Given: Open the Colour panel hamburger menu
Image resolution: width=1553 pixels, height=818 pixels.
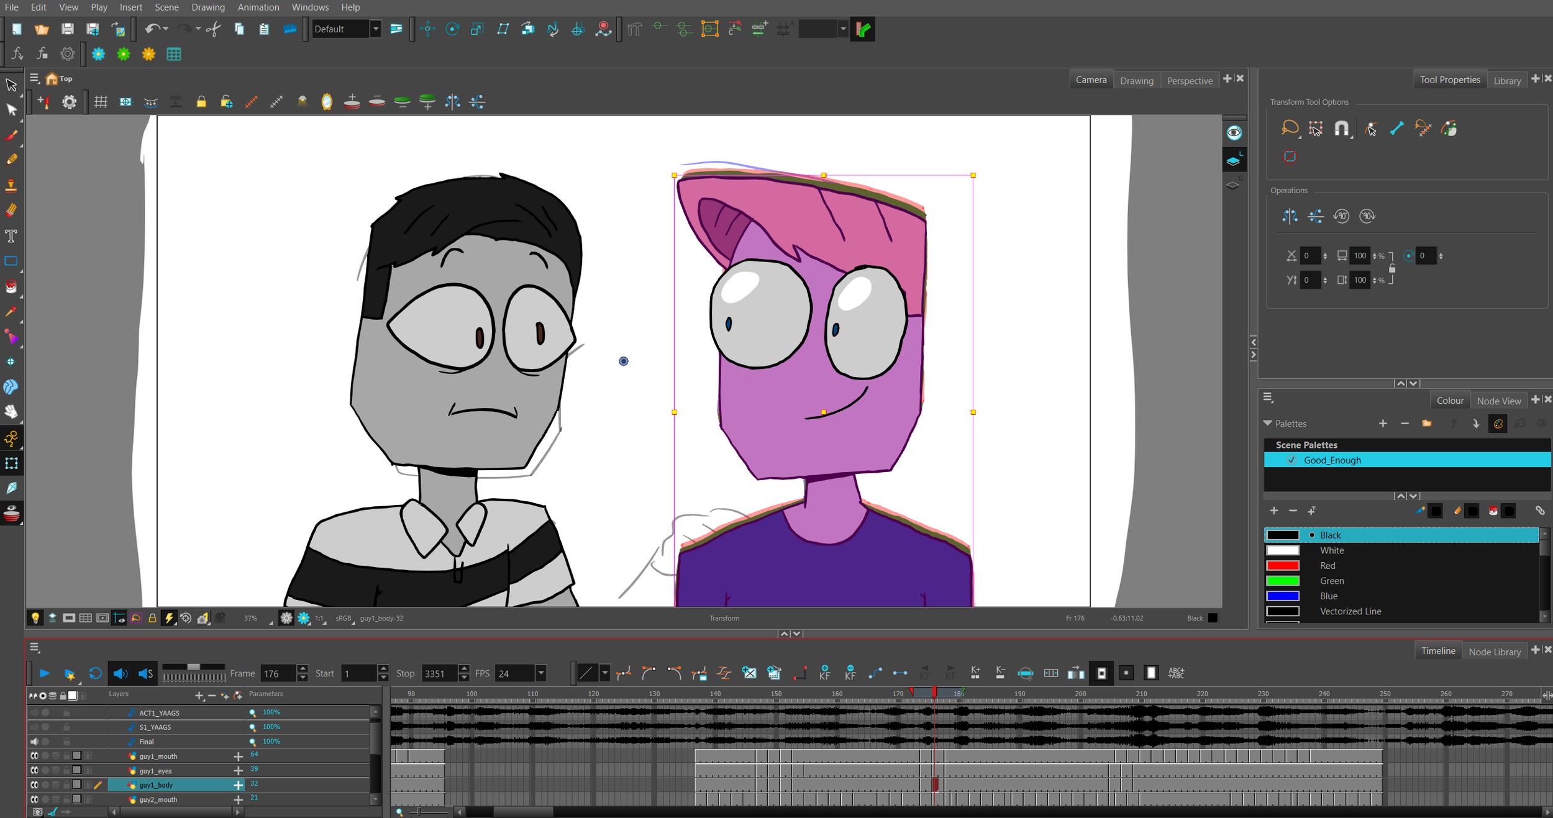Looking at the screenshot, I should 1268,398.
